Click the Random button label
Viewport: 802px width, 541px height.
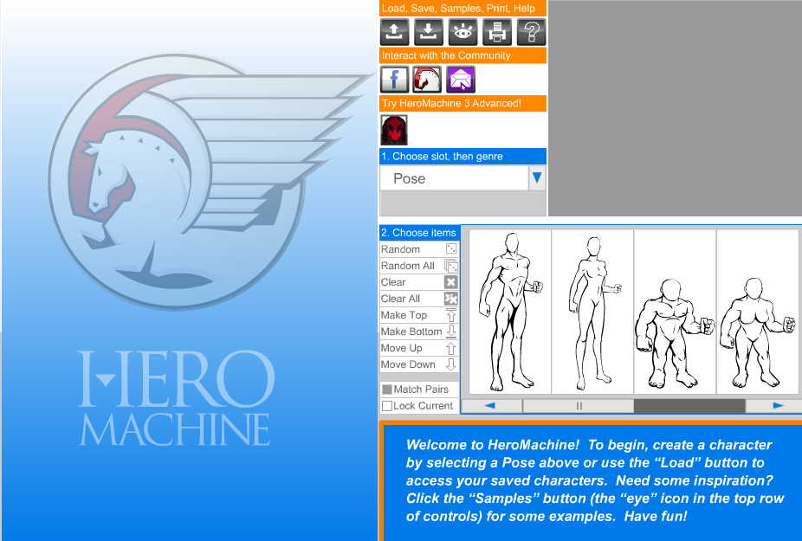click(400, 249)
